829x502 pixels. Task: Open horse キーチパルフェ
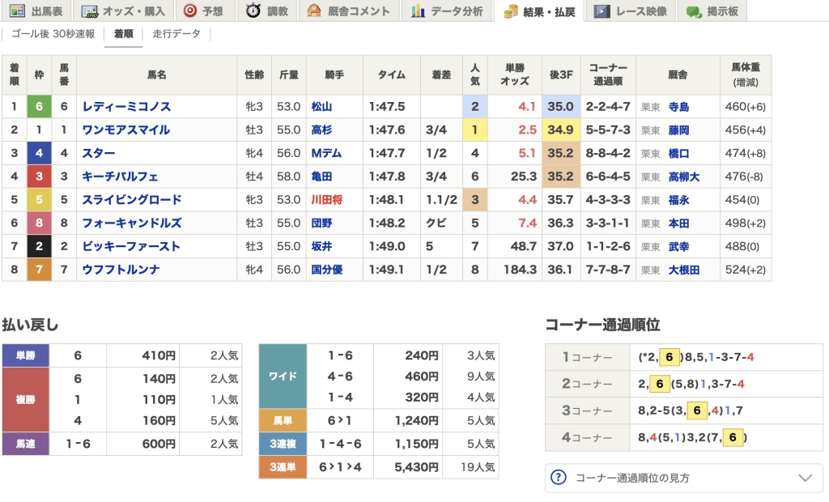[x=120, y=177]
